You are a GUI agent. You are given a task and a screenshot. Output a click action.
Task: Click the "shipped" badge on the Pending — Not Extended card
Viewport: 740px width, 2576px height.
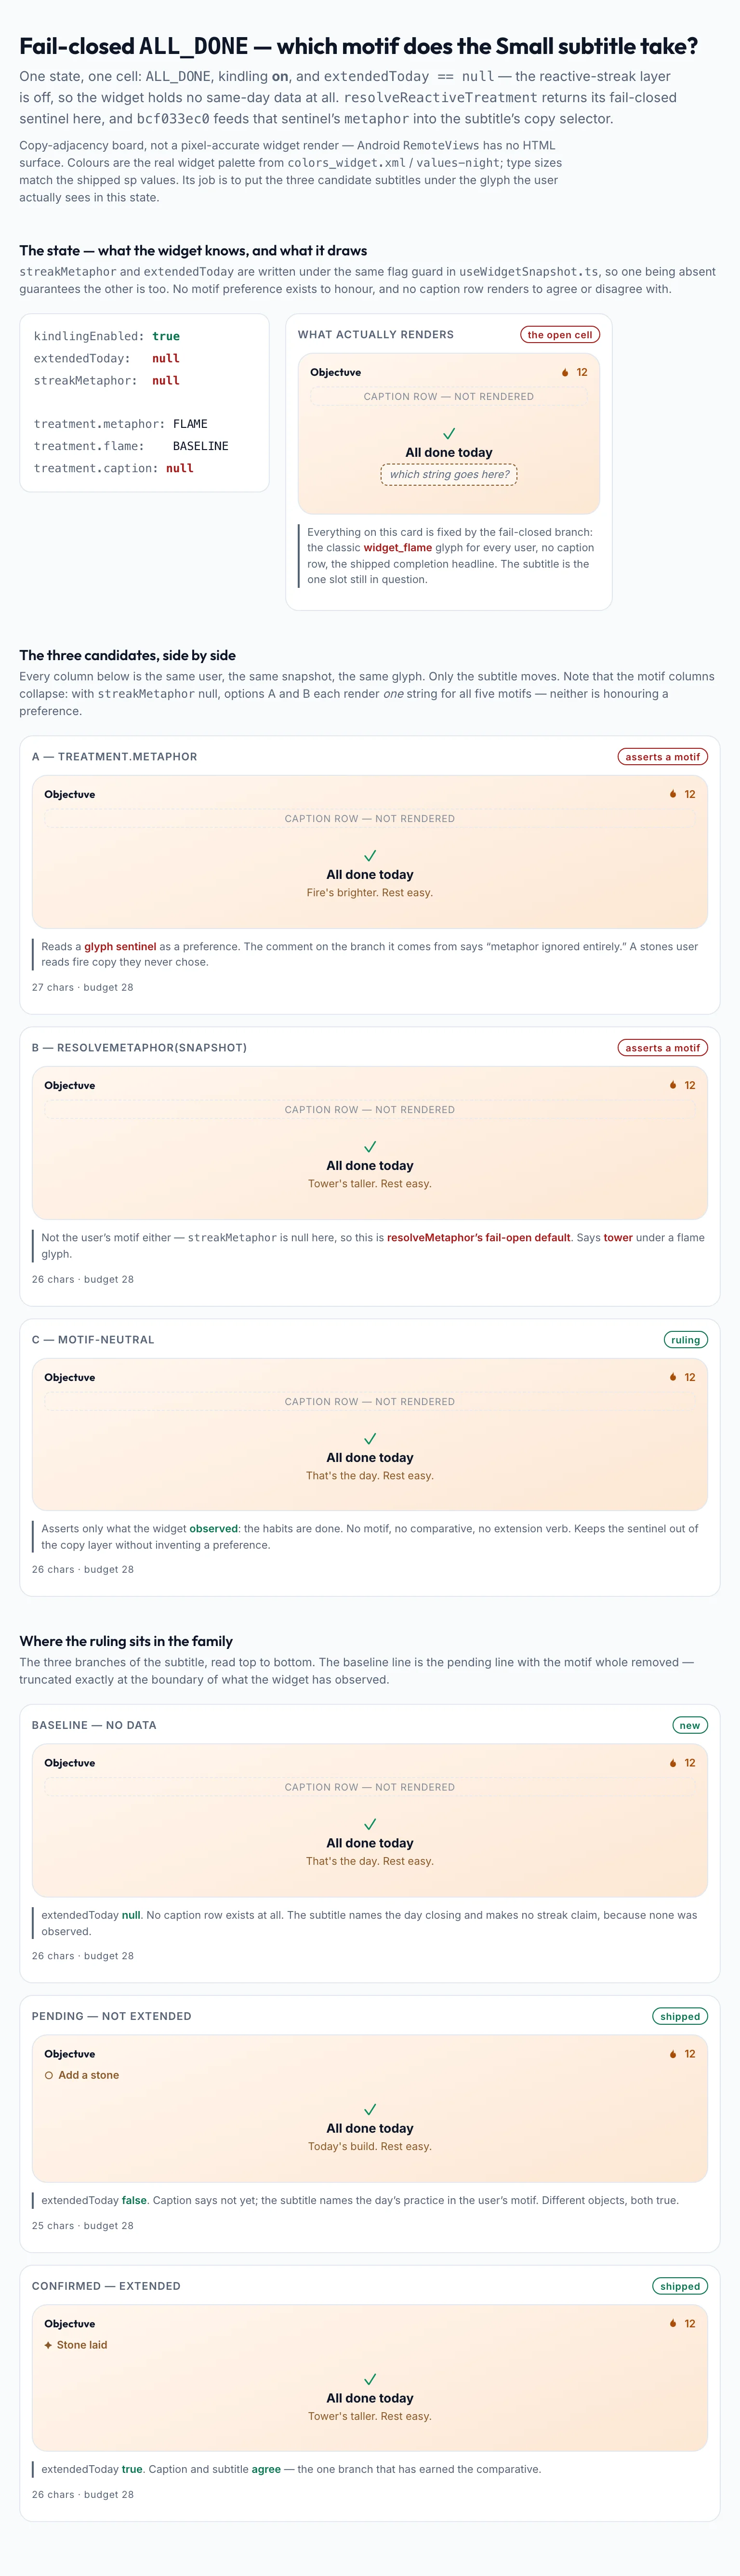680,2016
